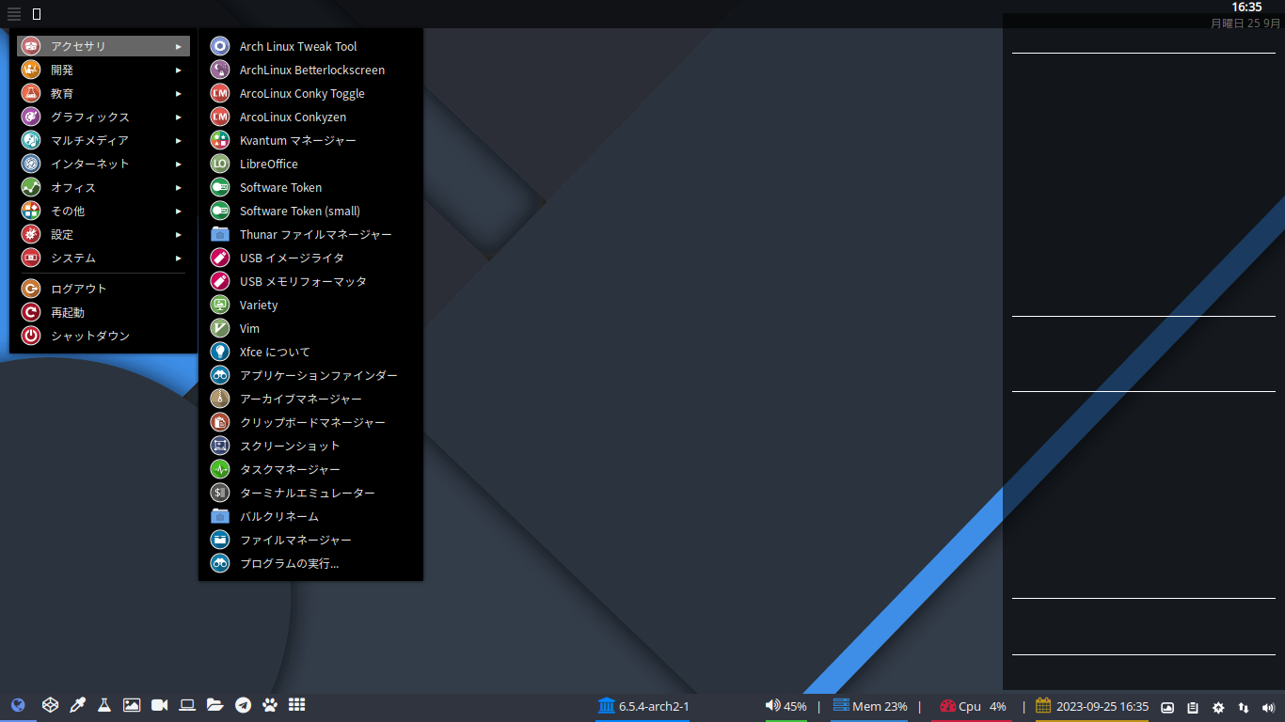This screenshot has height=722, width=1285.
Task: Open the grid apps icon in the panel
Action: point(296,705)
